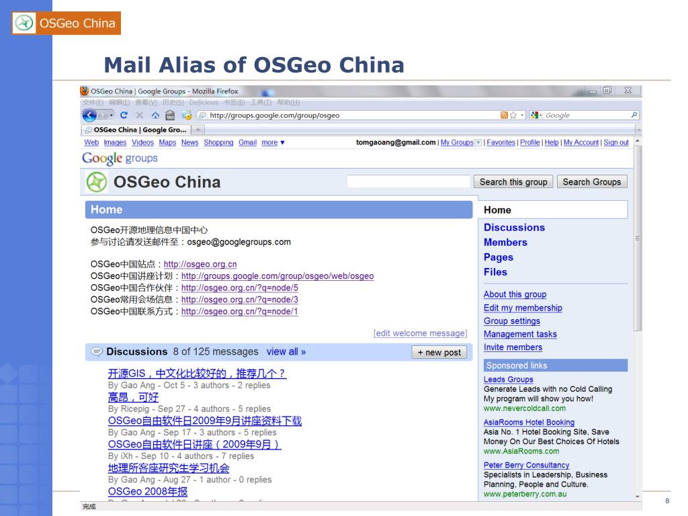Click the stop loading X icon
Image resolution: width=688 pixels, height=516 pixels.
[x=140, y=115]
